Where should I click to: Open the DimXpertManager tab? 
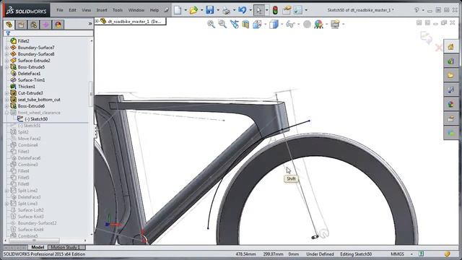pyautogui.click(x=46, y=25)
